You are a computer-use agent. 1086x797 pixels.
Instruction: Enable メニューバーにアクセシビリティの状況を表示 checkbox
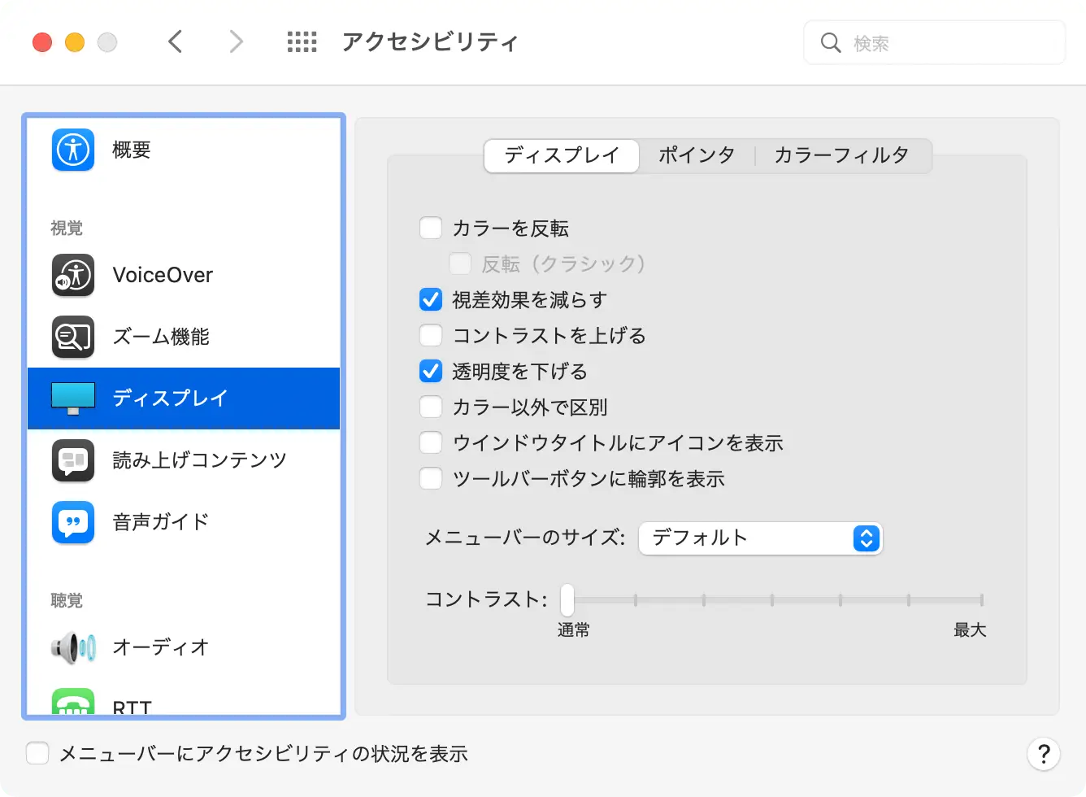point(38,754)
